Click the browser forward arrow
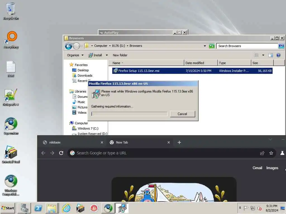The height and width of the screenshot is (214, 286). tap(52, 153)
